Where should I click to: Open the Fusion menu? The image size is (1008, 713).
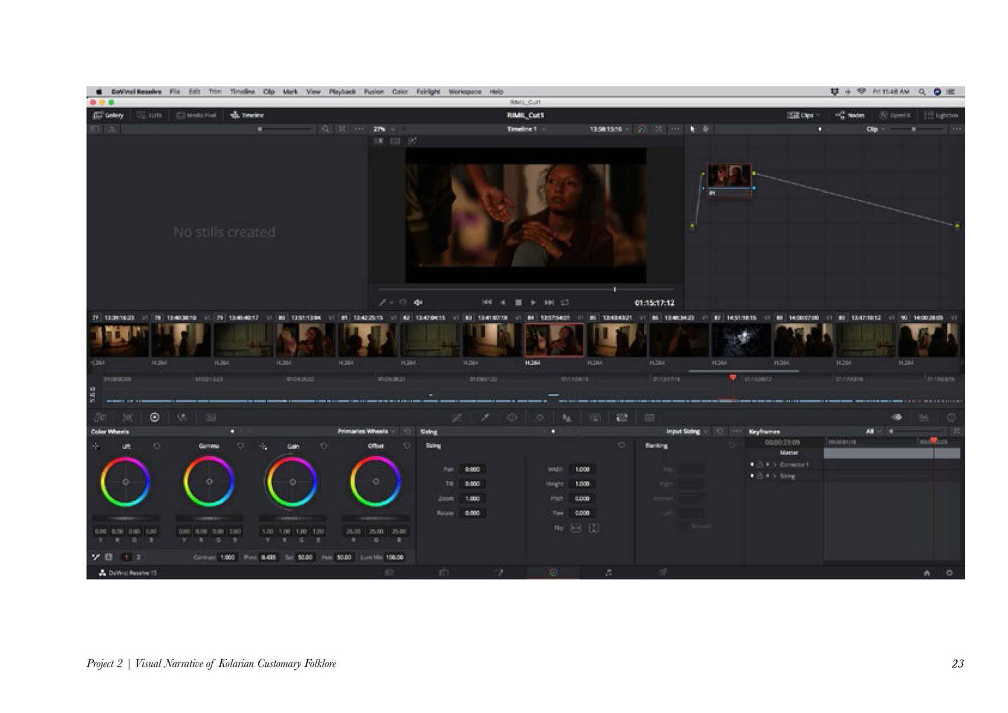point(374,92)
